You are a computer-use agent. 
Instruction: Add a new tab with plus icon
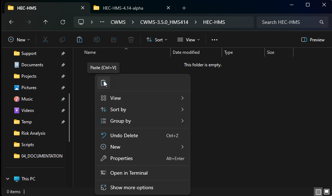pos(184,8)
